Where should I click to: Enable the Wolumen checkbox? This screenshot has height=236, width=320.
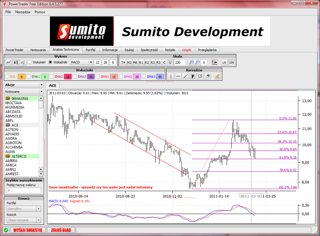pos(30,62)
